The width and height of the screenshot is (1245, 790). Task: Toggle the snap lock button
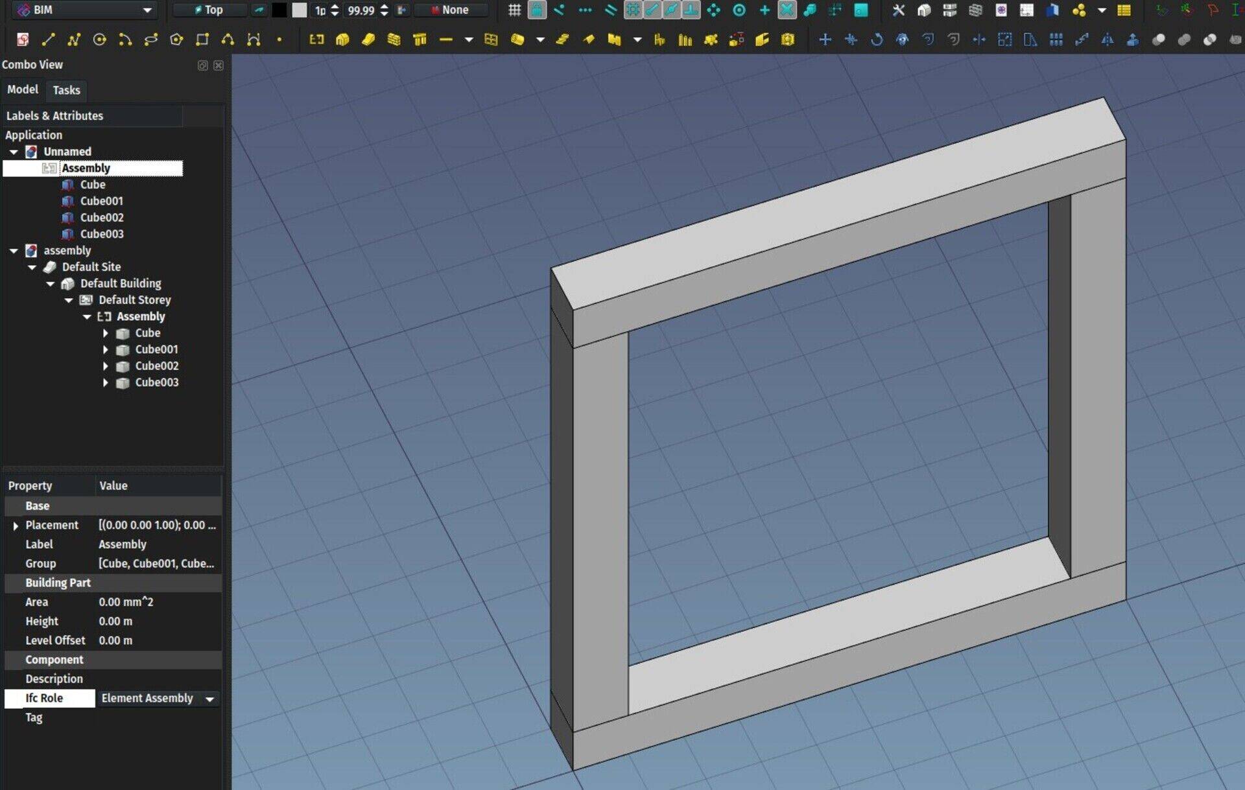[x=537, y=10]
